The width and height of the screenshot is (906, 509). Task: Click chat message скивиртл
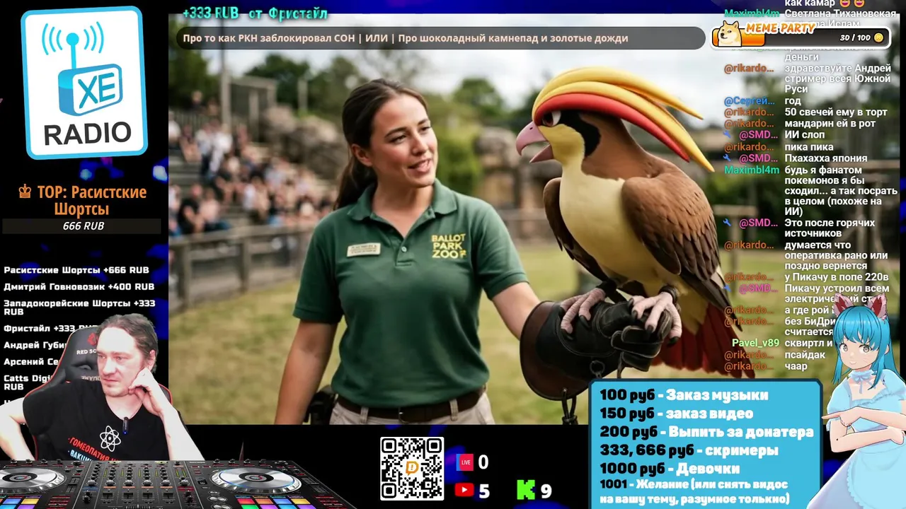[x=807, y=343]
